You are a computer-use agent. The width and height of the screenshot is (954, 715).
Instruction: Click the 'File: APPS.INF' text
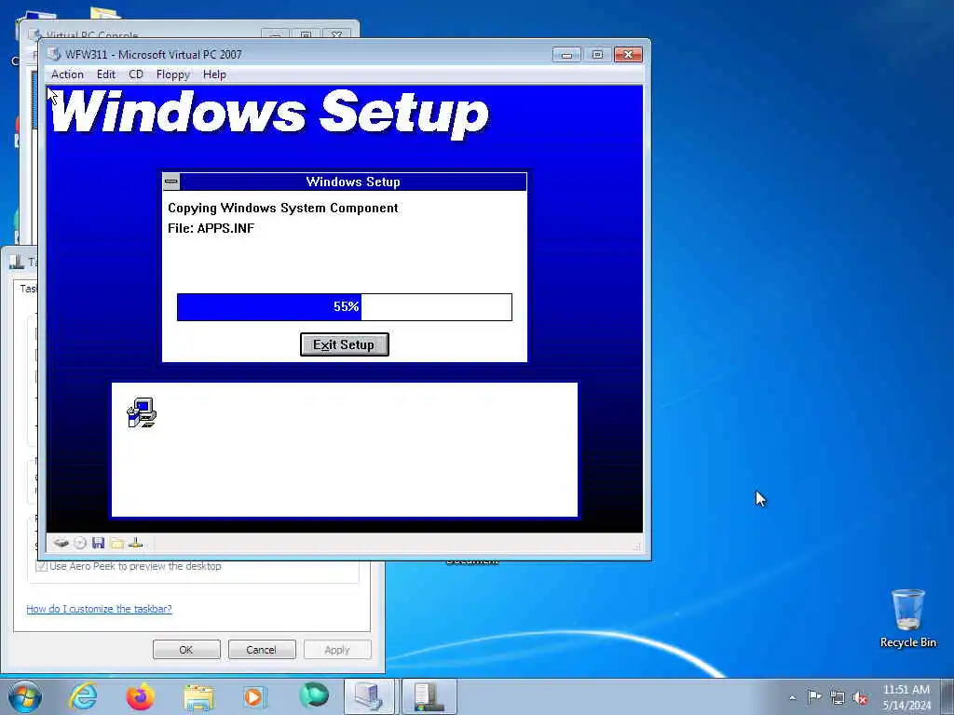tap(211, 228)
